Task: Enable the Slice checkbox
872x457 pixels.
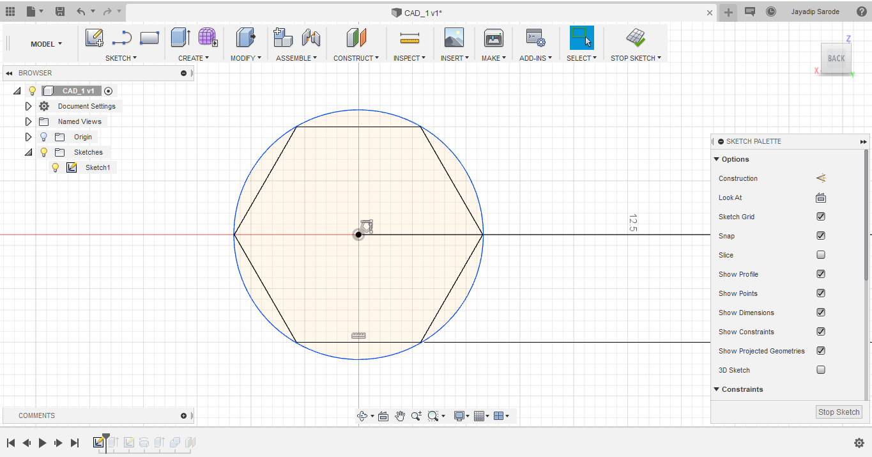Action: pos(821,255)
